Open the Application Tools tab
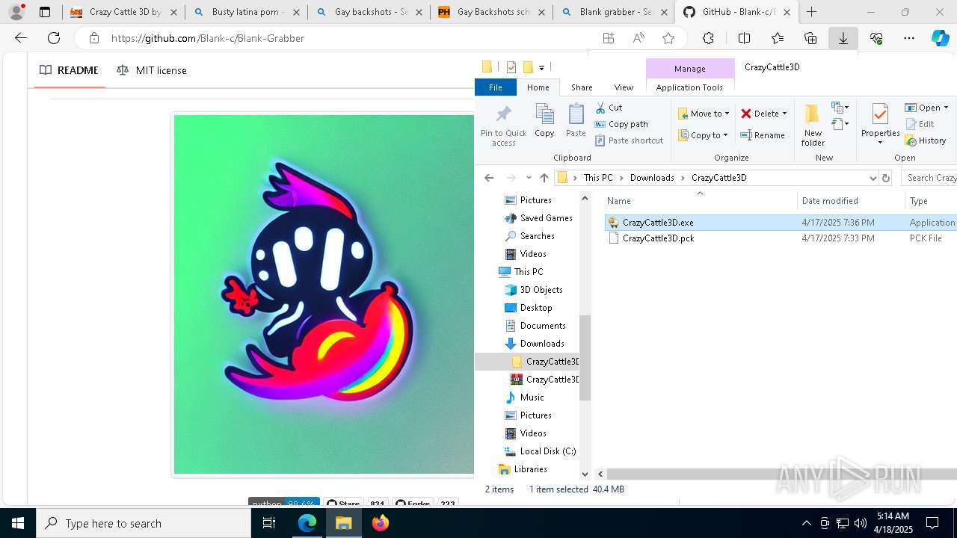The height and width of the screenshot is (538, 957). click(689, 87)
